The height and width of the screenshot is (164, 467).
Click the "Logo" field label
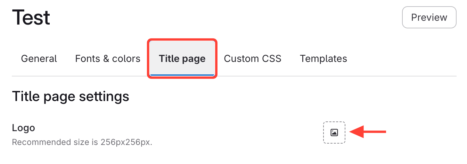pos(24,128)
